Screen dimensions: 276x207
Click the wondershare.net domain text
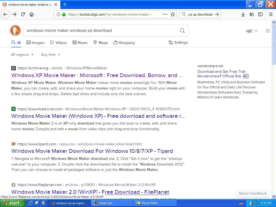tap(210, 66)
